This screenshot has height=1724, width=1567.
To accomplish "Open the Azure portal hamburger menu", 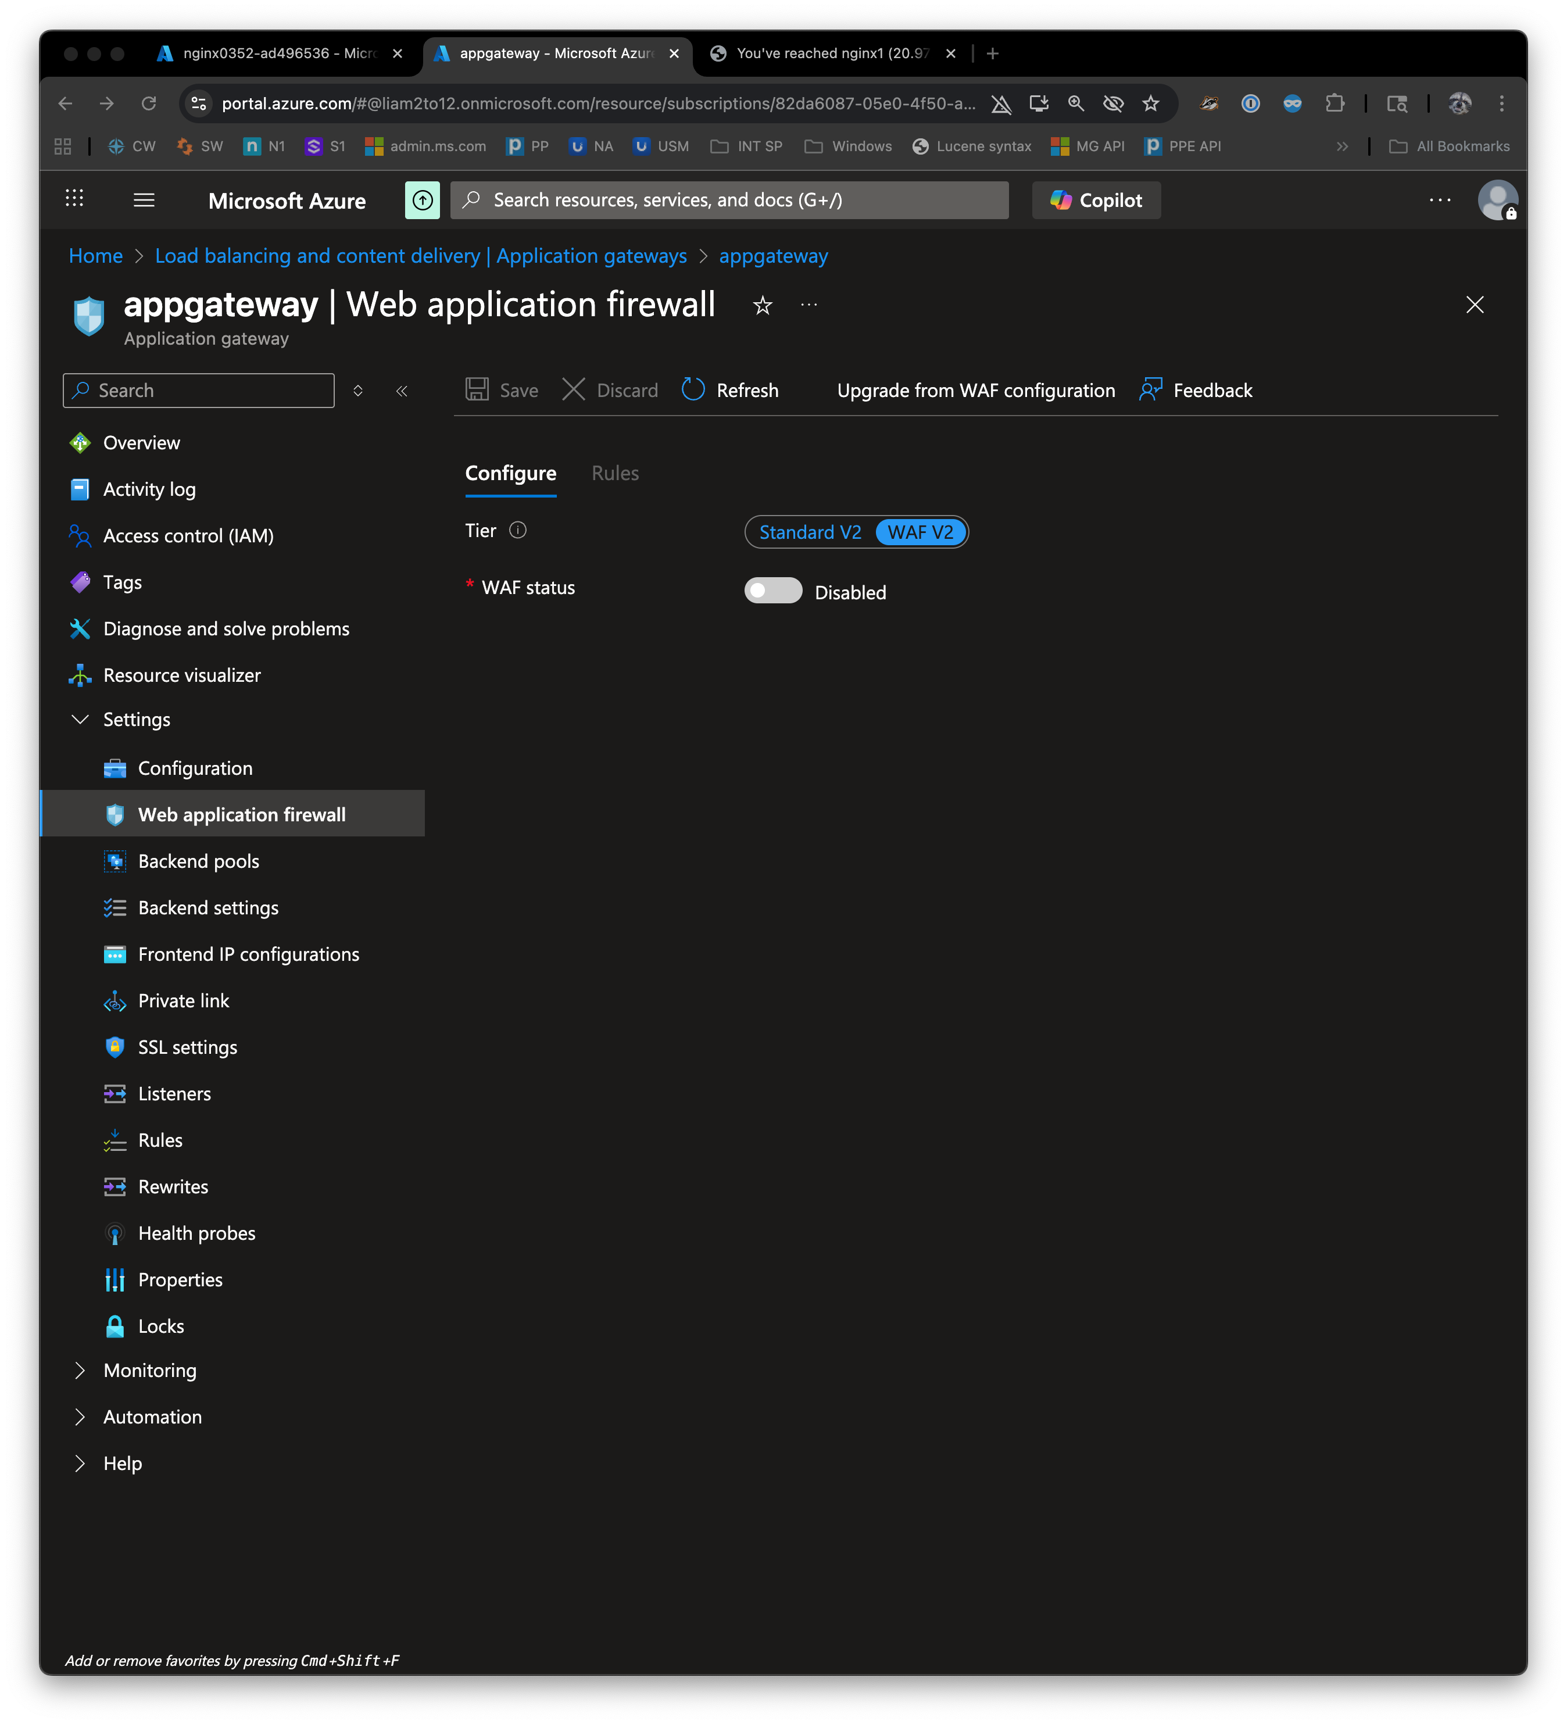I will pos(144,200).
